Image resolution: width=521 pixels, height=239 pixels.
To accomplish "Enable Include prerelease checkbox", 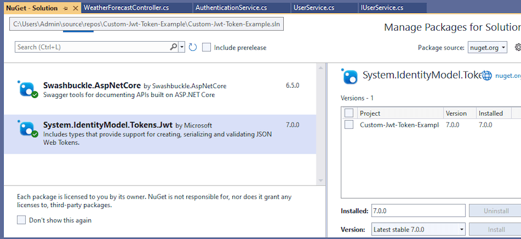I will pyautogui.click(x=207, y=48).
